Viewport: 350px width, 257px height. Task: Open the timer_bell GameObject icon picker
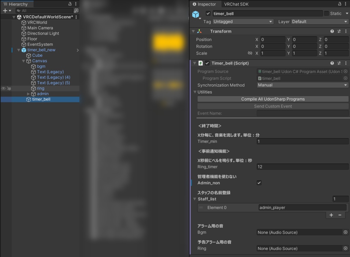[x=196, y=15]
